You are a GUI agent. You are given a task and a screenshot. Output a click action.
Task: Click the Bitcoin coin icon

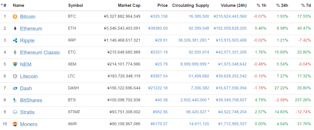[x=15, y=17]
